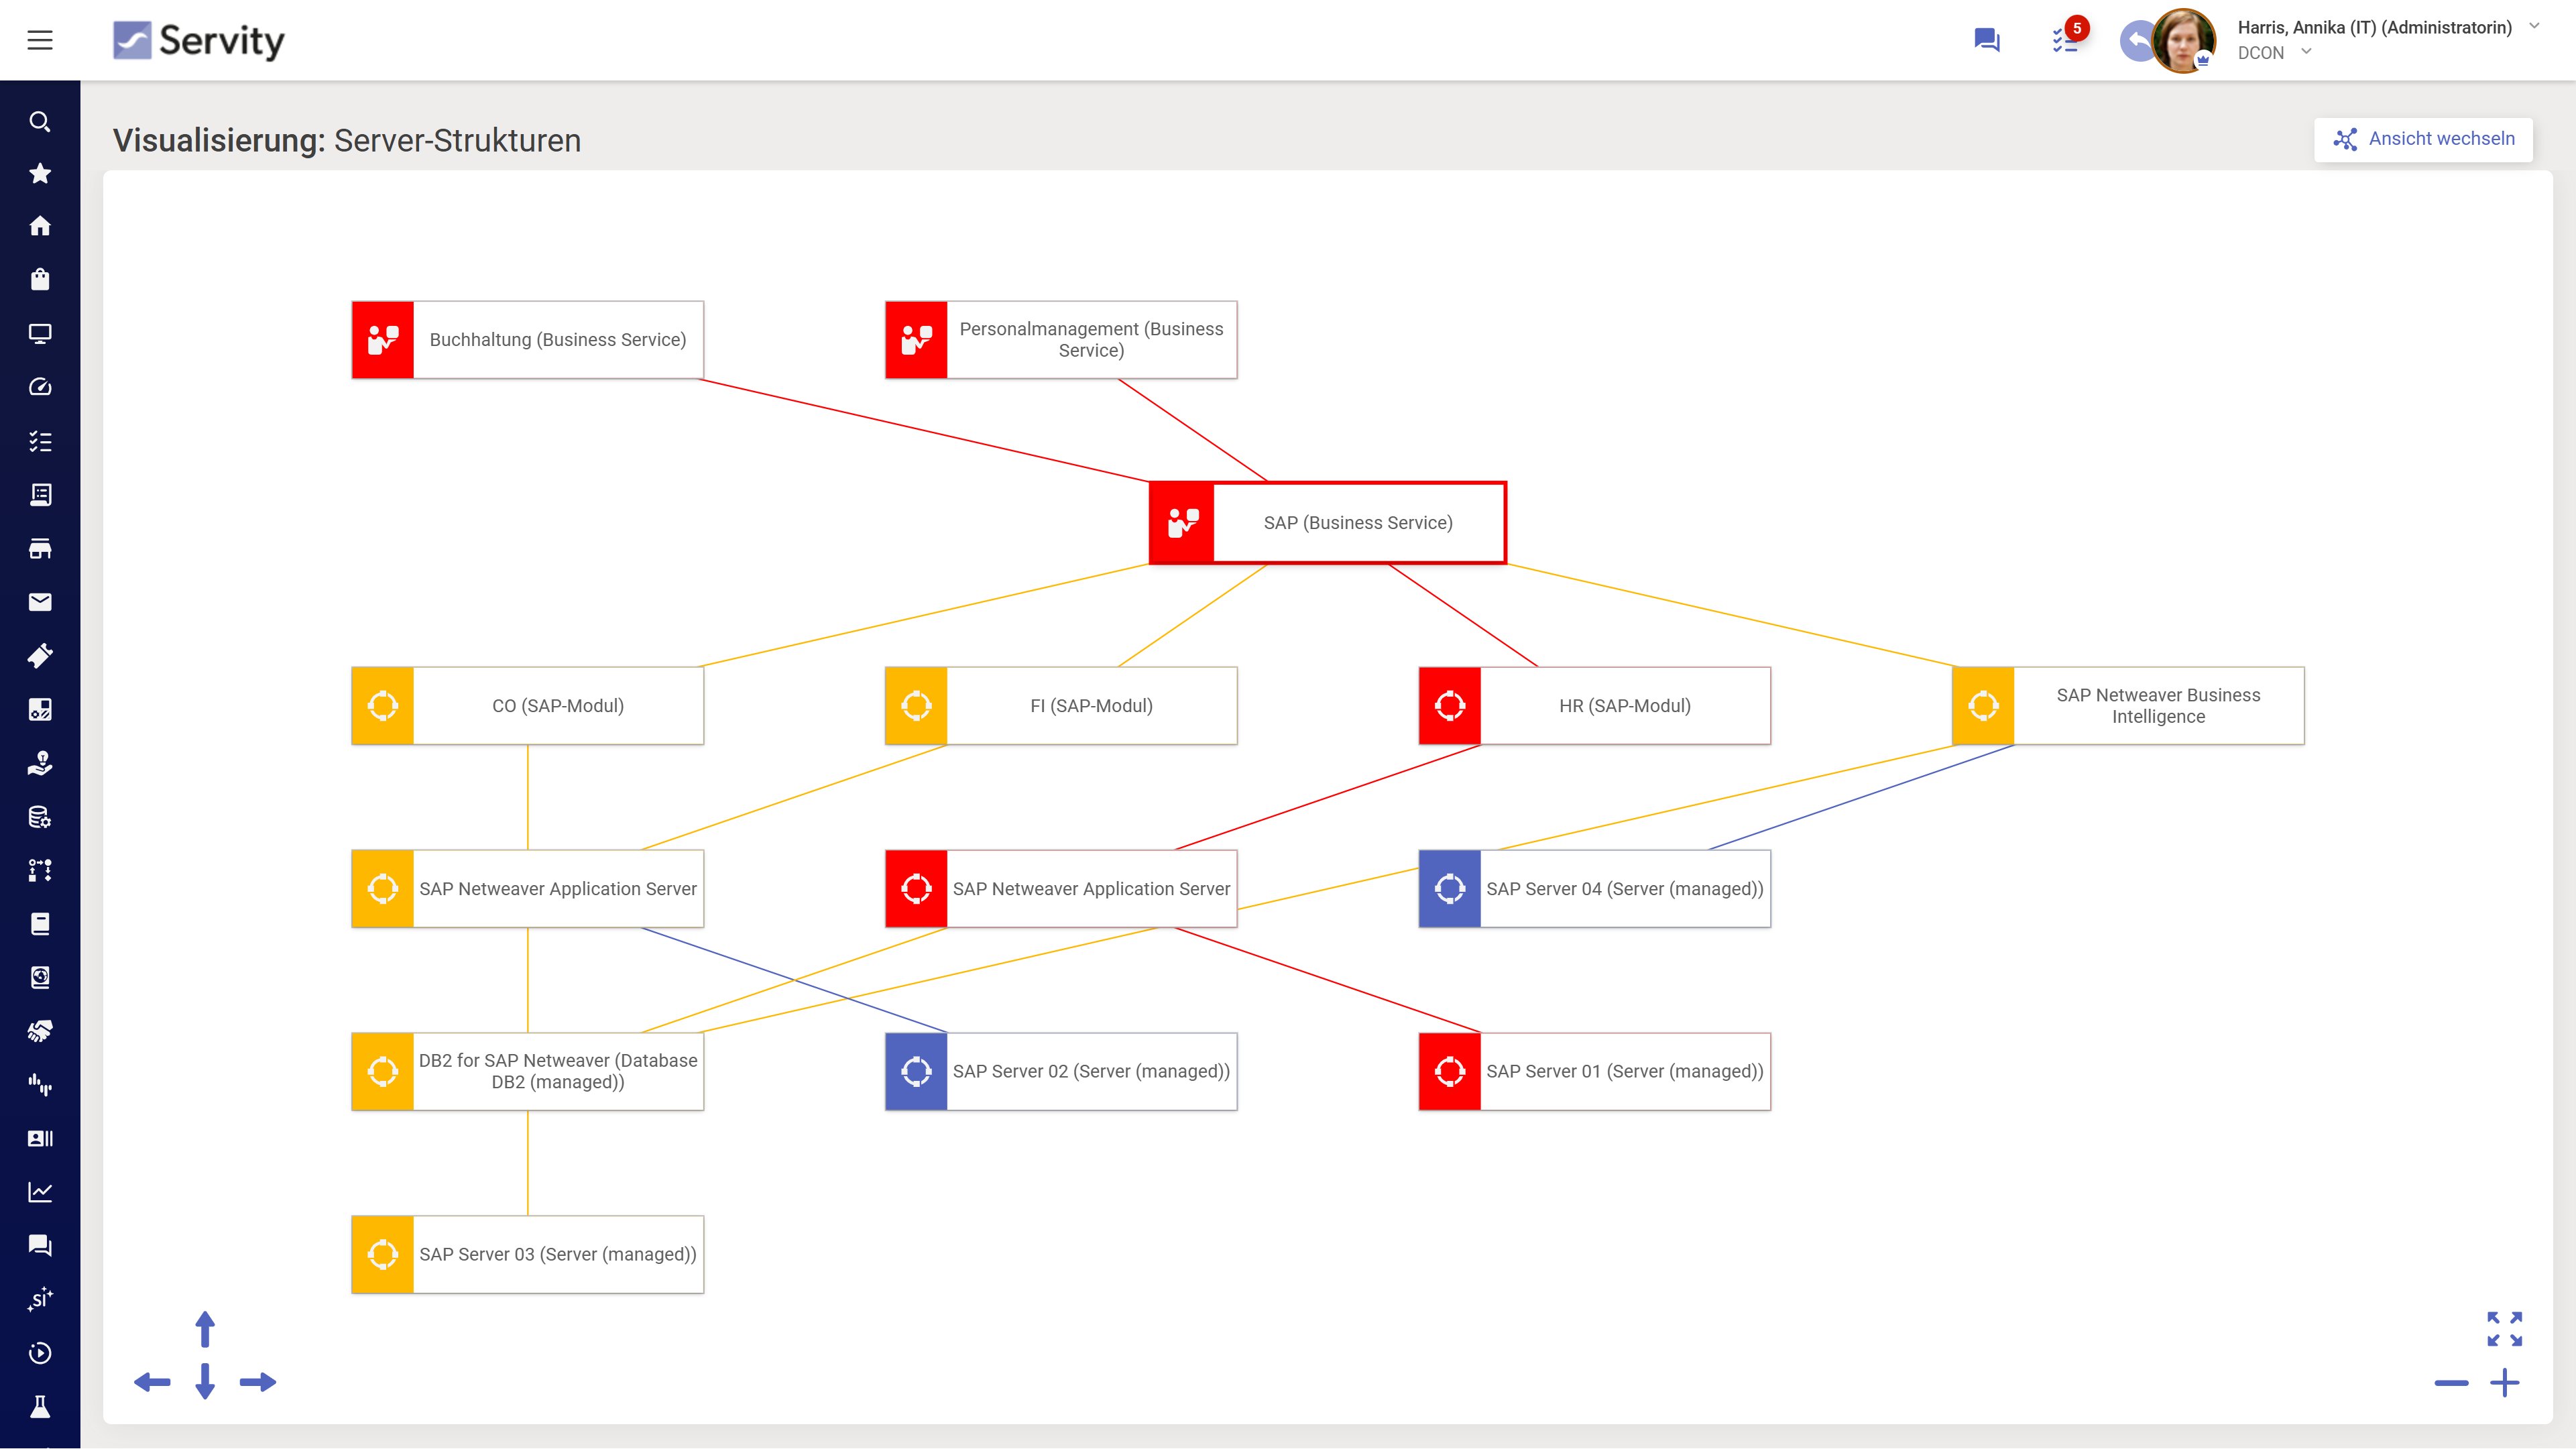The height and width of the screenshot is (1449, 2576).
Task: Click the mail envelope sidebar icon
Action: point(40,602)
